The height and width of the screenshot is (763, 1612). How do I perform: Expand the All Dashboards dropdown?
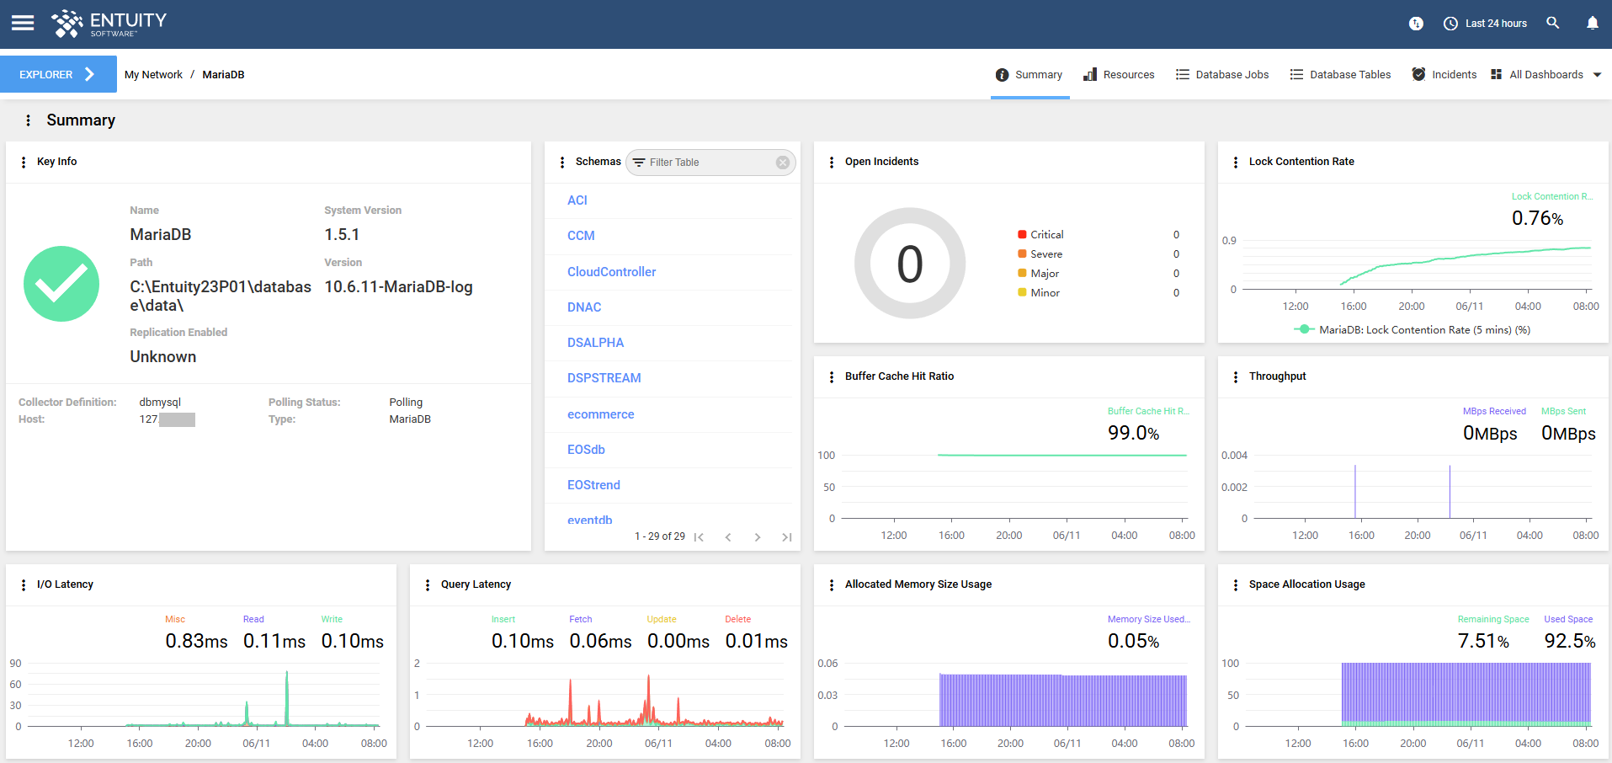click(x=1546, y=74)
